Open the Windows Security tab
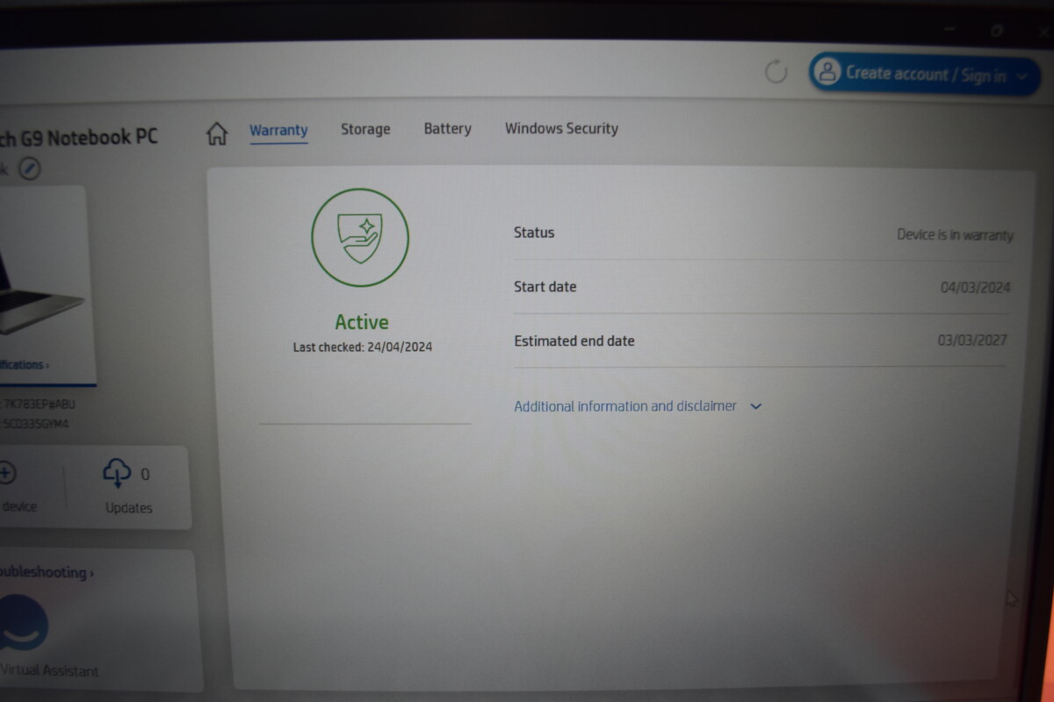The height and width of the screenshot is (702, 1054). click(561, 128)
